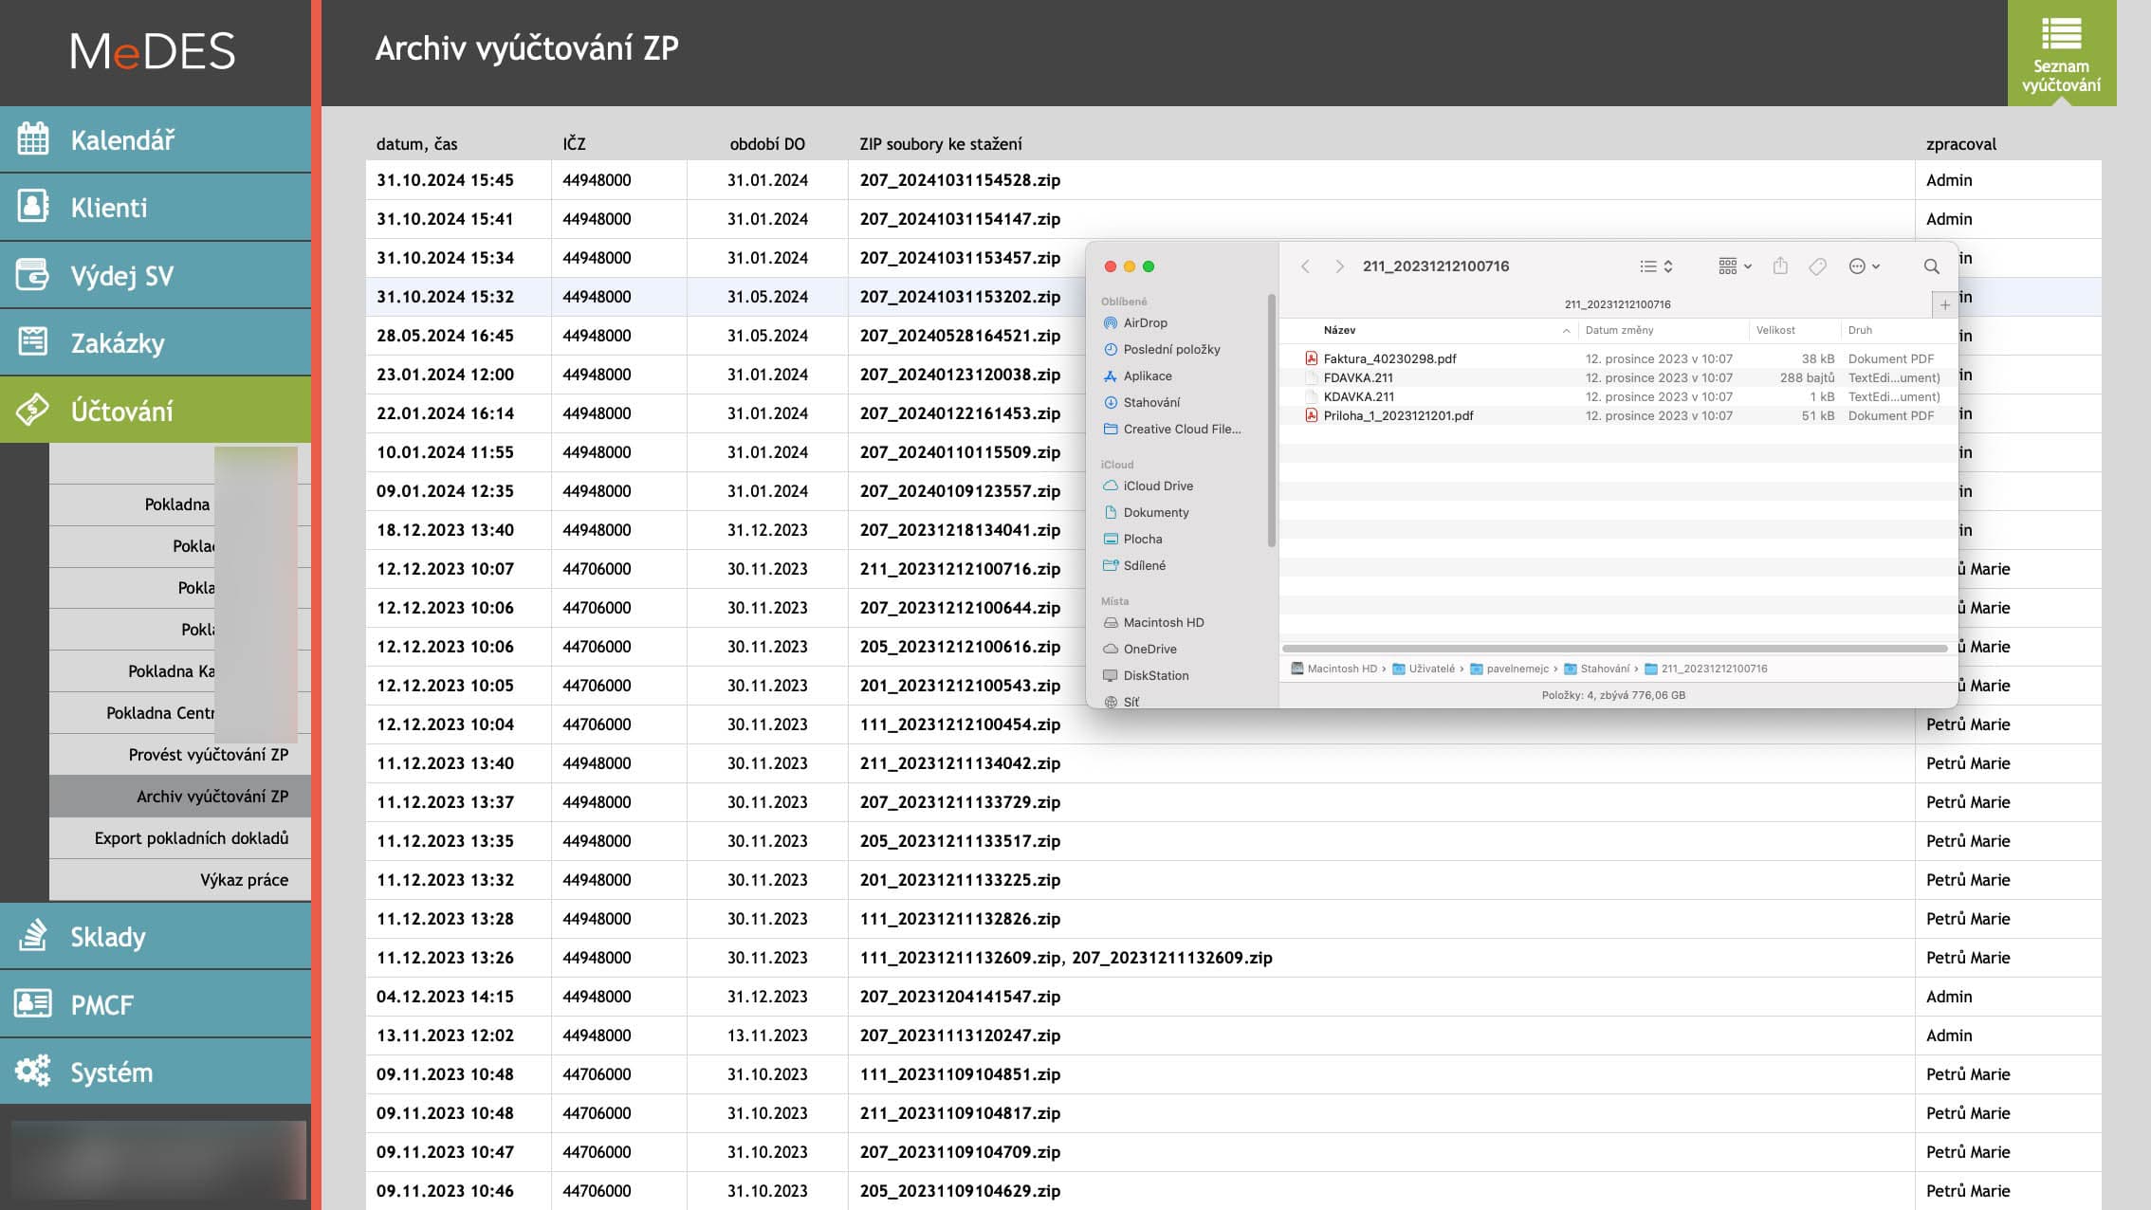Open the Klienti section icon
Image resolution: width=2151 pixels, height=1210 pixels.
coord(33,207)
